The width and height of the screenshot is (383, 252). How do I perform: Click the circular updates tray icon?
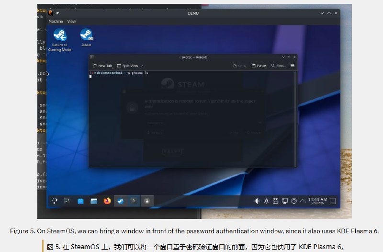coord(294,201)
